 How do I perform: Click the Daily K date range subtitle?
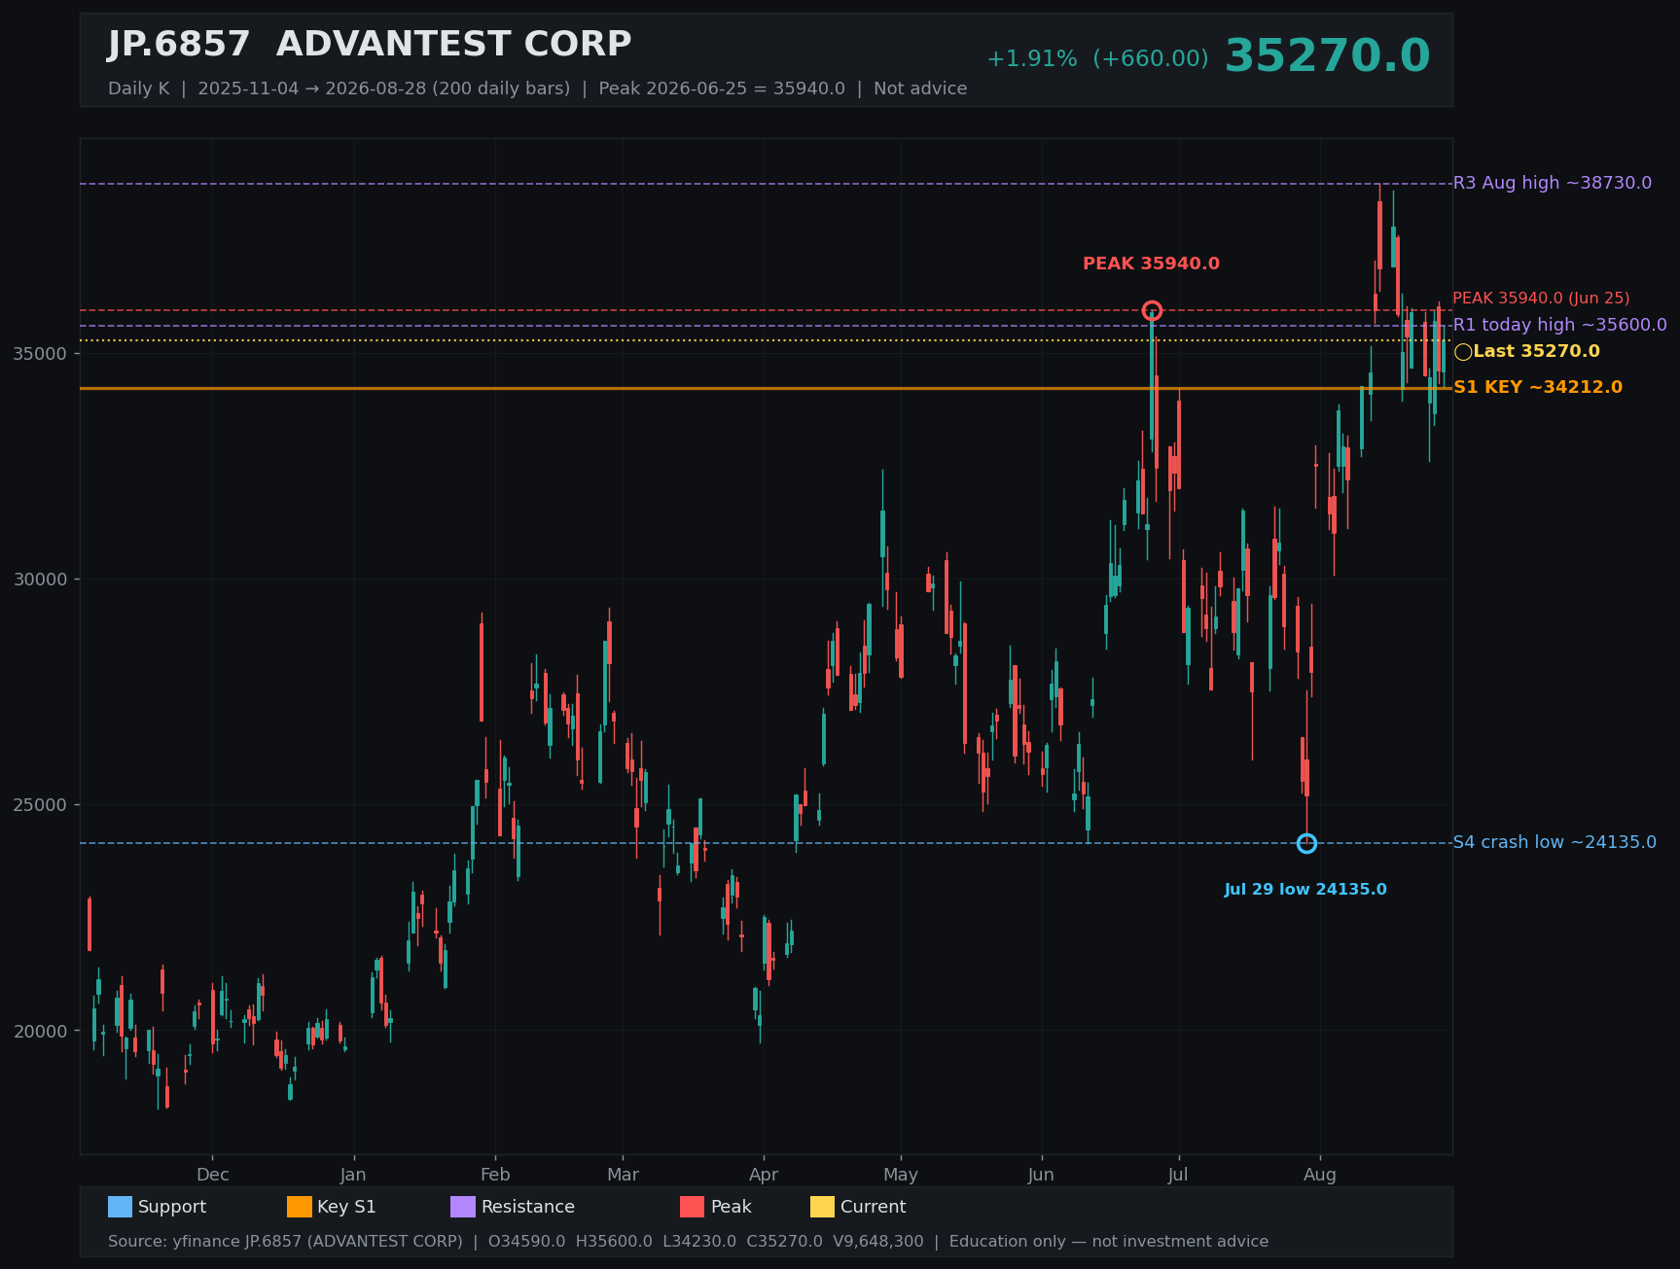tap(538, 88)
